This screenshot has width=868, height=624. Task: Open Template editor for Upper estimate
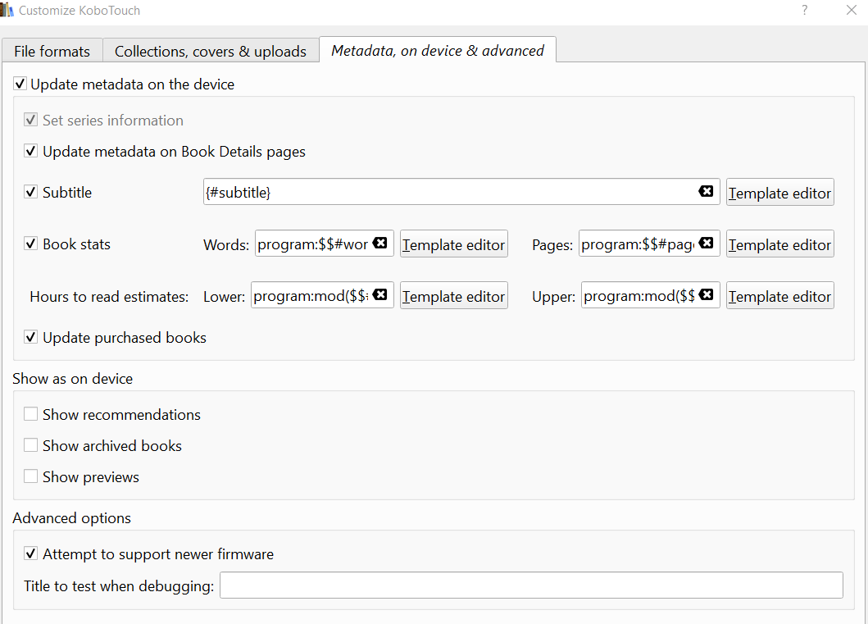(779, 296)
